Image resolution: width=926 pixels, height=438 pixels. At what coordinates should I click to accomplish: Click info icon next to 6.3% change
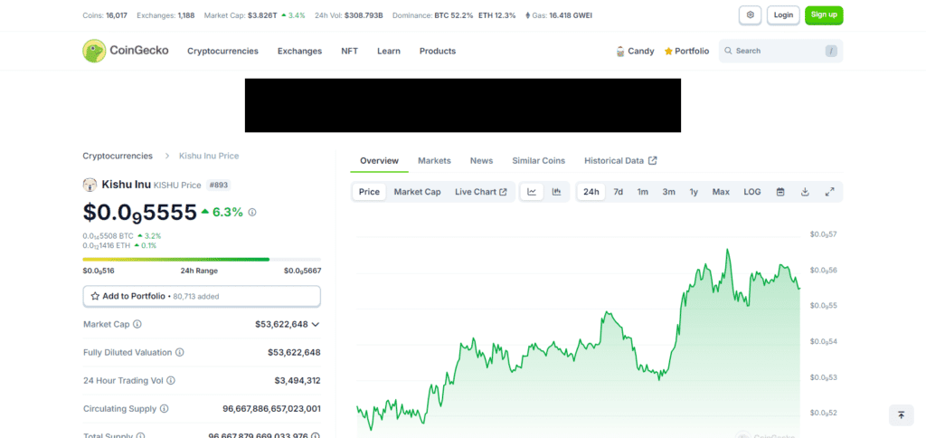[252, 212]
